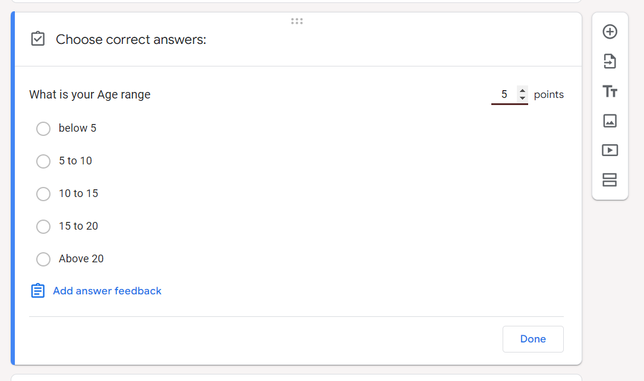Select the "below 5" radio option

tap(43, 129)
